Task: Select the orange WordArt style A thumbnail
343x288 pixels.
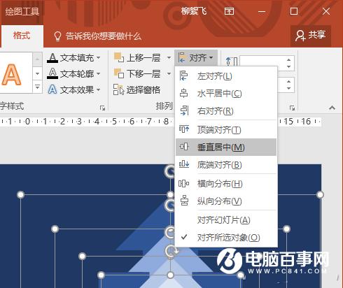Action: click(12, 75)
